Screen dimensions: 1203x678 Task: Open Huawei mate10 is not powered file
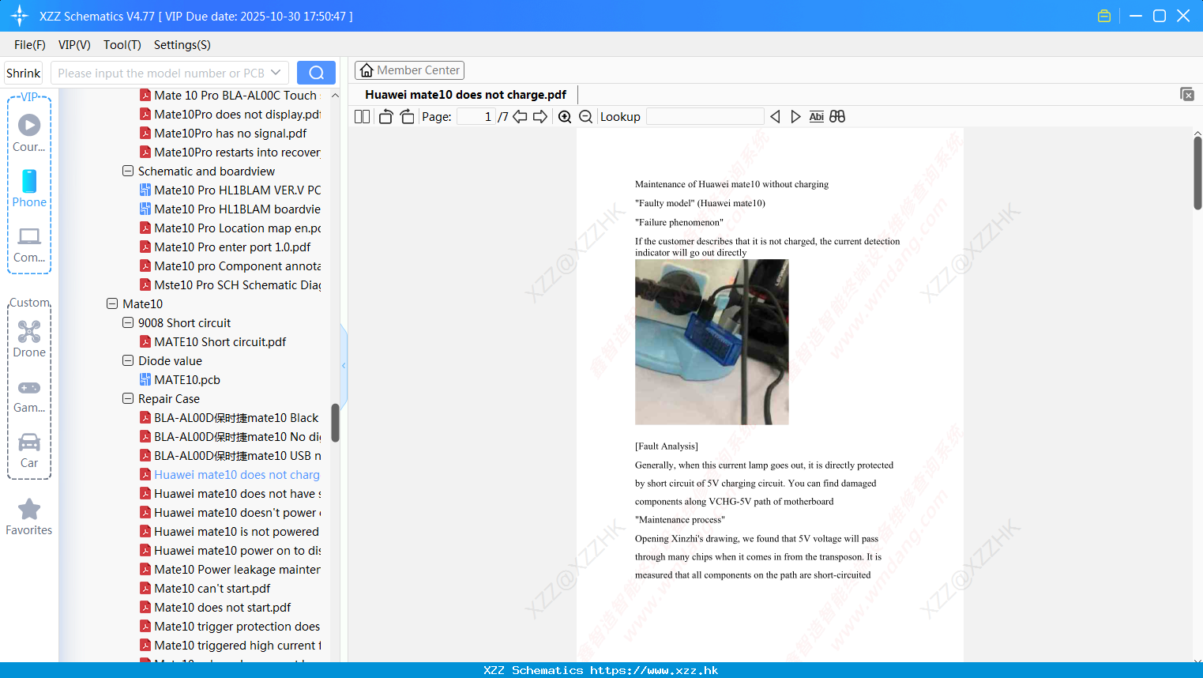tap(236, 531)
